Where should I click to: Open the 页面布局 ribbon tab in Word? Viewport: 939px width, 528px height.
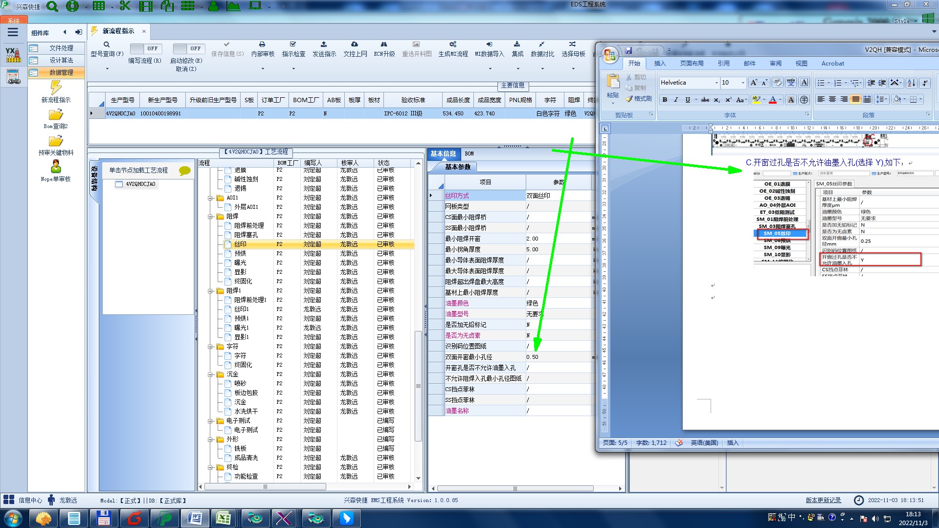[x=692, y=64]
